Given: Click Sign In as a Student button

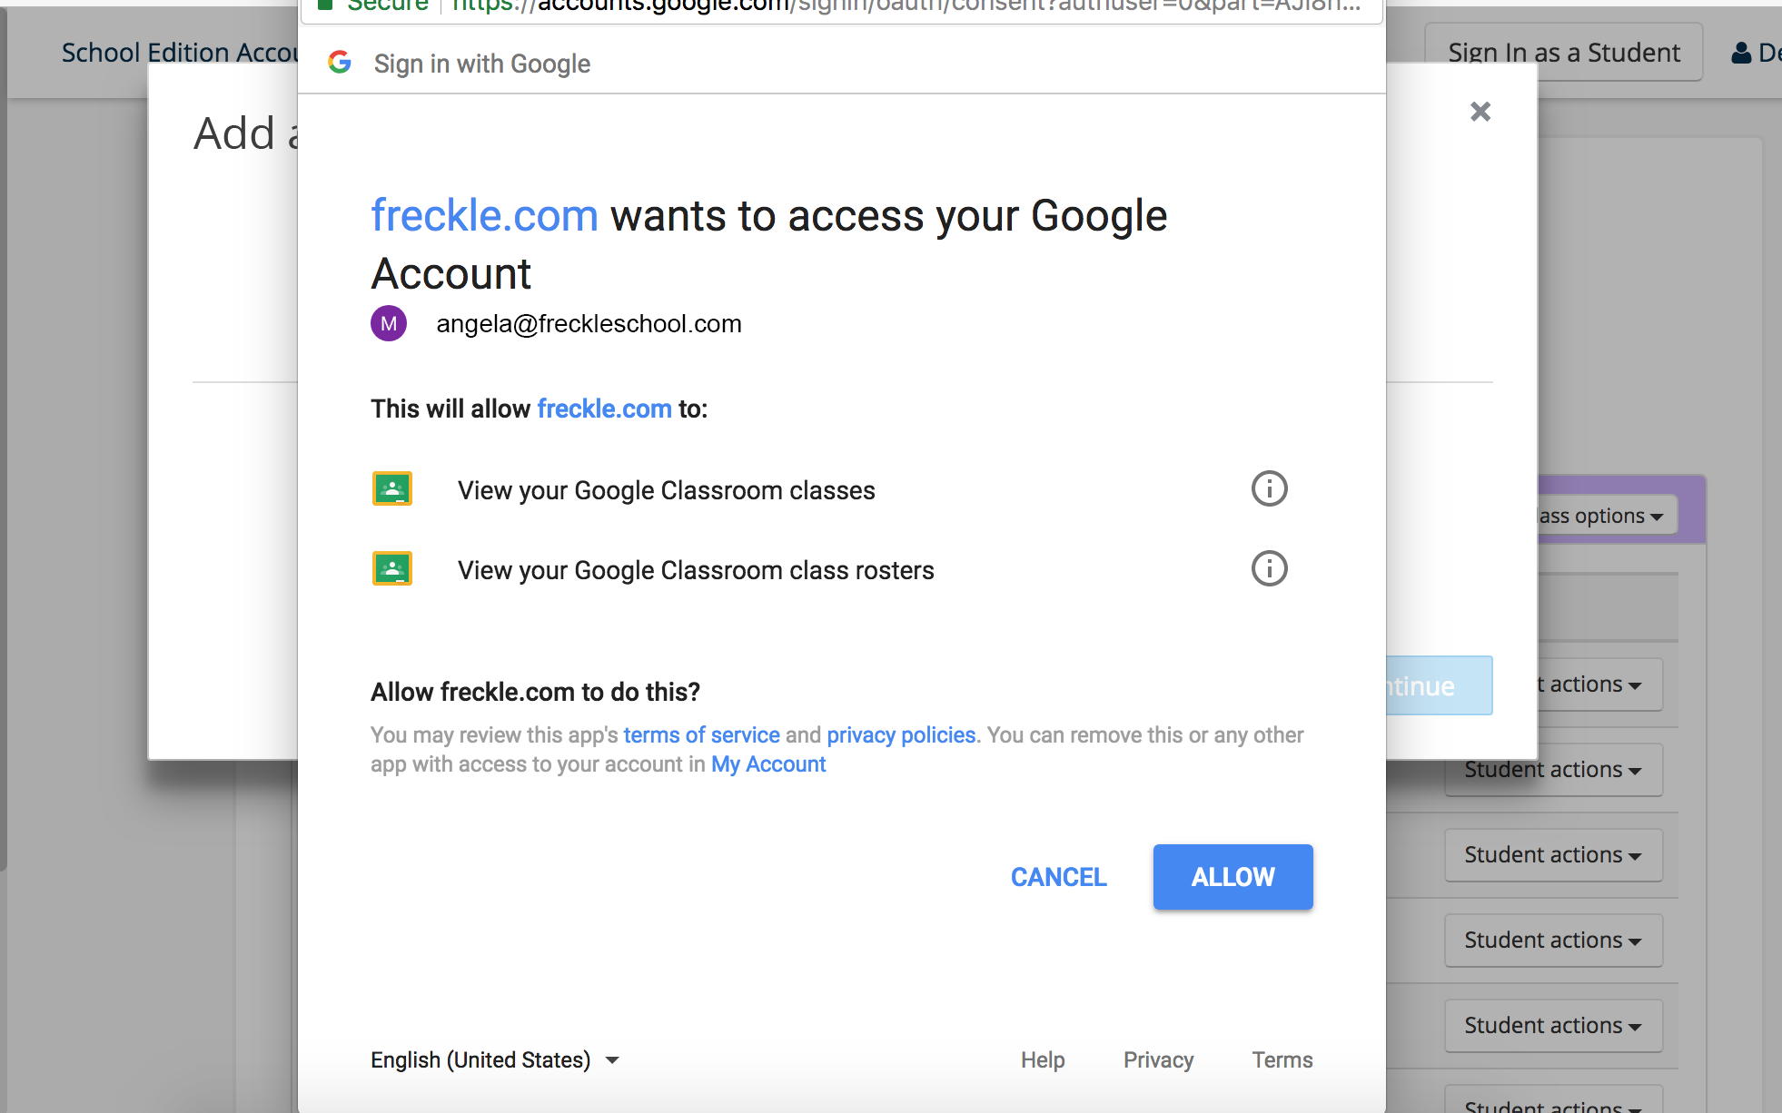Looking at the screenshot, I should (1563, 53).
